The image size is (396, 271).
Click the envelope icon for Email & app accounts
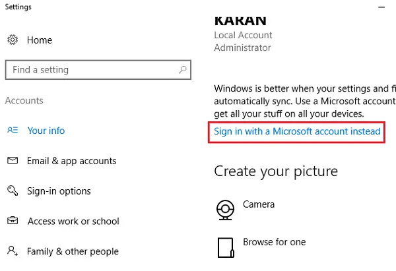(13, 161)
